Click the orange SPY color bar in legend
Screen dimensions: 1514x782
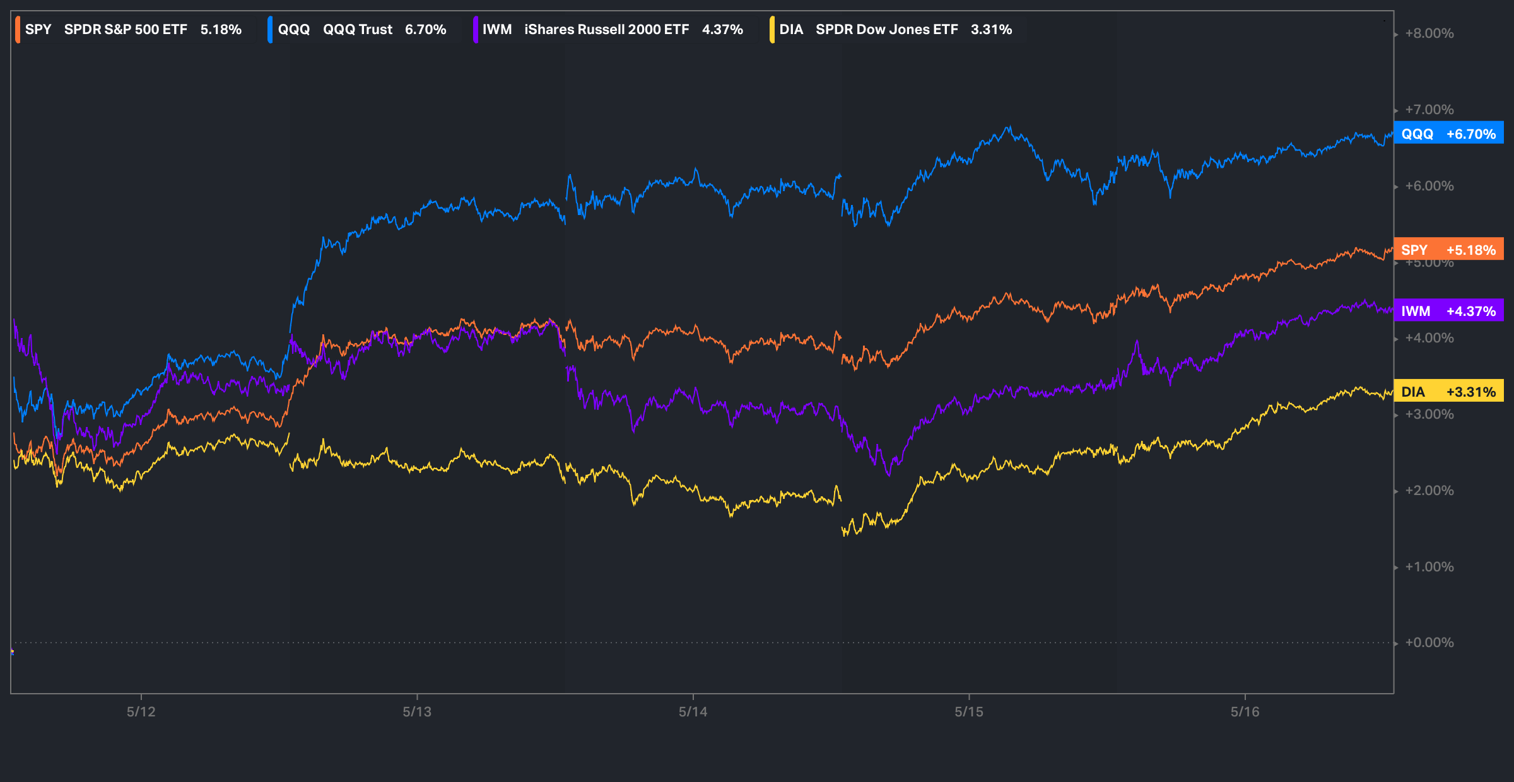(x=18, y=30)
